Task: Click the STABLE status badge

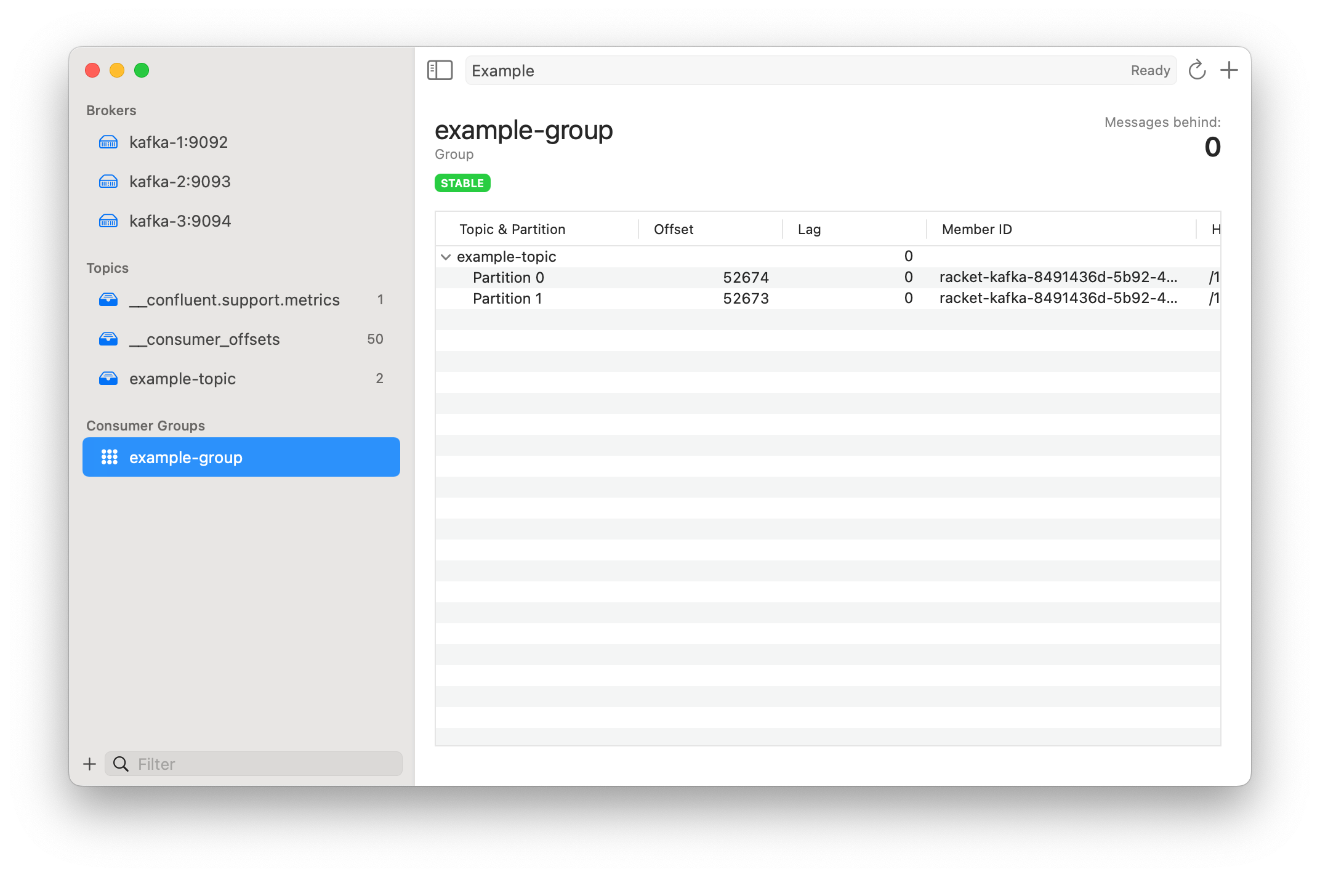Action: click(462, 183)
